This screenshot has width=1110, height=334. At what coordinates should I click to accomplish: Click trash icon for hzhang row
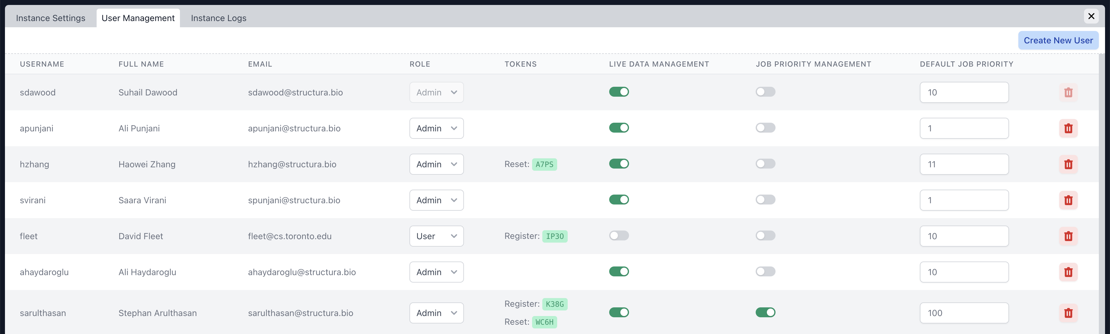pos(1068,164)
